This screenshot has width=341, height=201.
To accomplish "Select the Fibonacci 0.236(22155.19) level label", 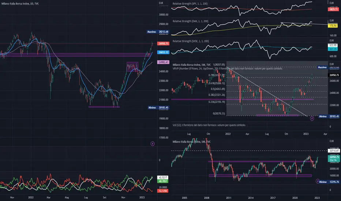I will point(217,102).
